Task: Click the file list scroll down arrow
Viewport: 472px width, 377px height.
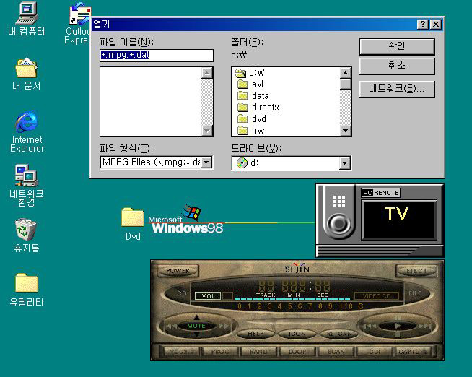Action: pyautogui.click(x=207, y=131)
